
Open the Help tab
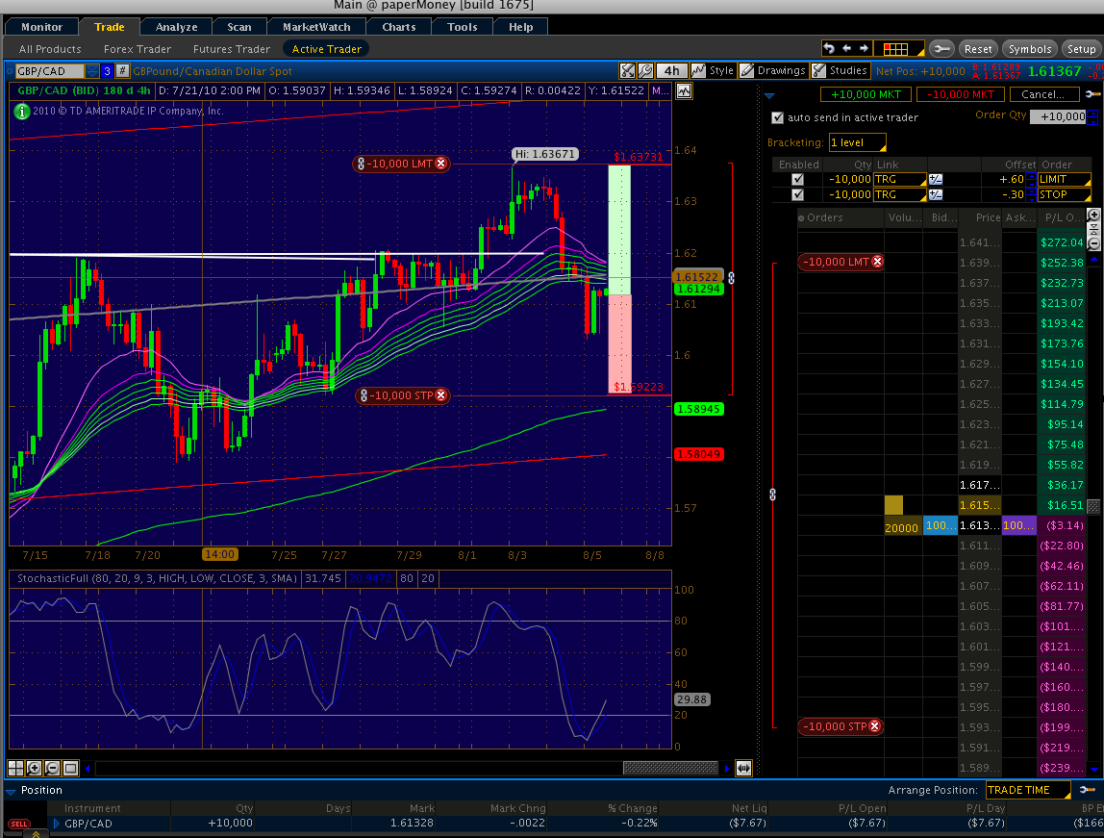[x=520, y=27]
